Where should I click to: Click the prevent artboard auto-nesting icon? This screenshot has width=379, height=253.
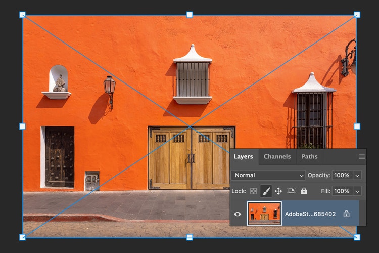tap(291, 191)
